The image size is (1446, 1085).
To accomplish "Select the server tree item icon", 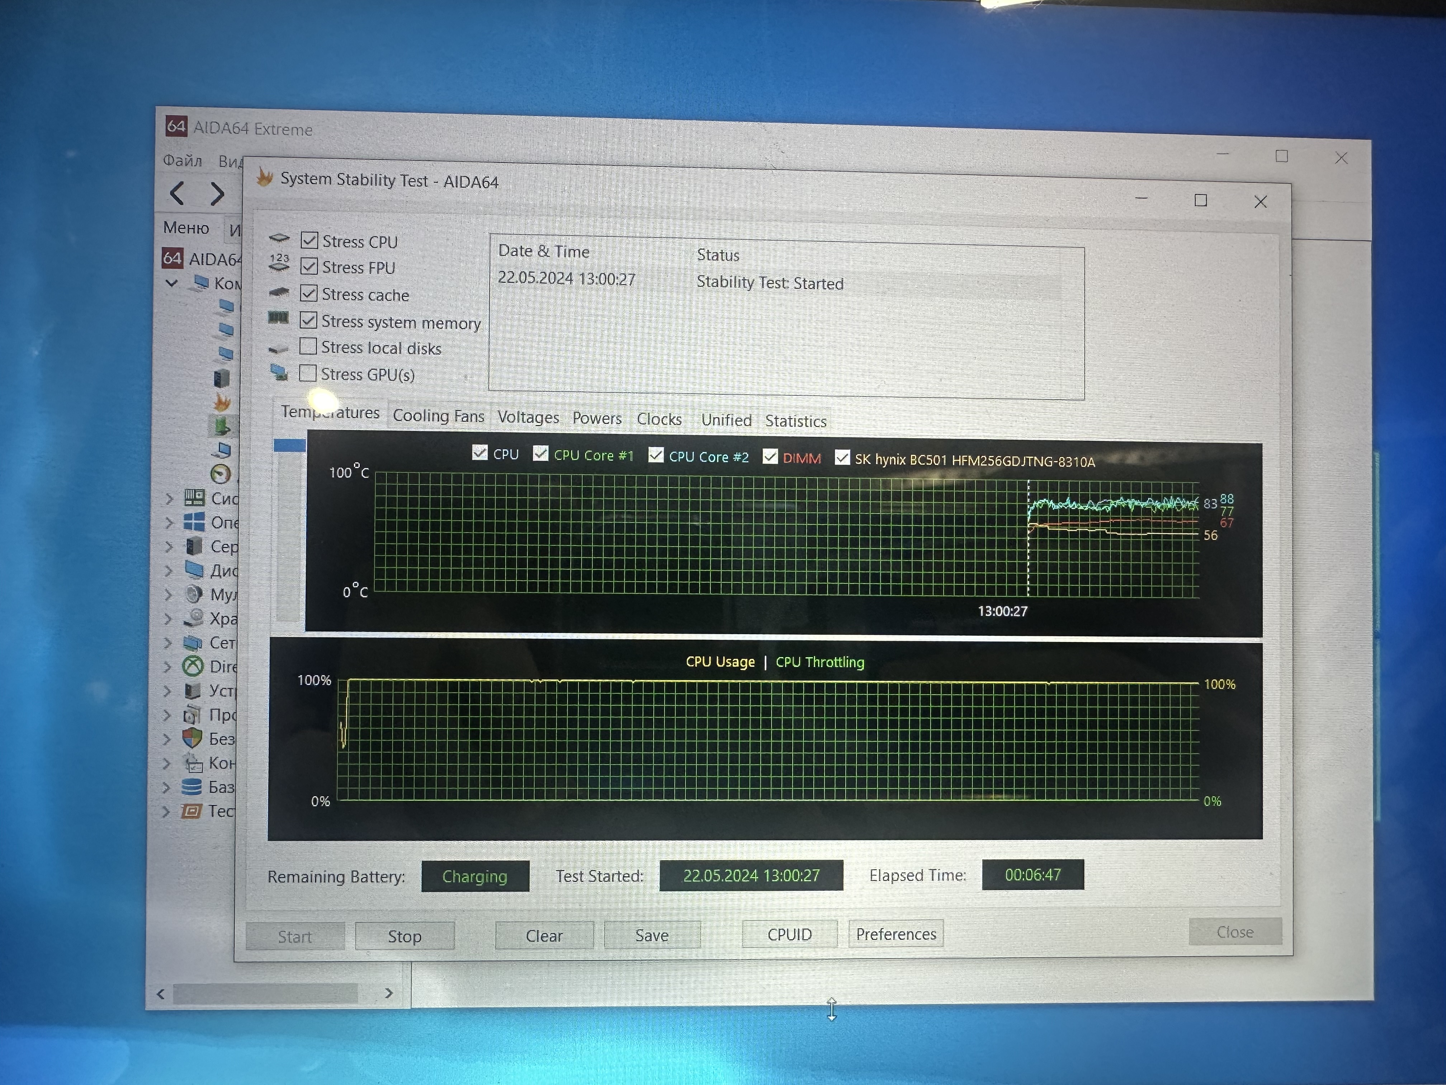I will pyautogui.click(x=194, y=546).
